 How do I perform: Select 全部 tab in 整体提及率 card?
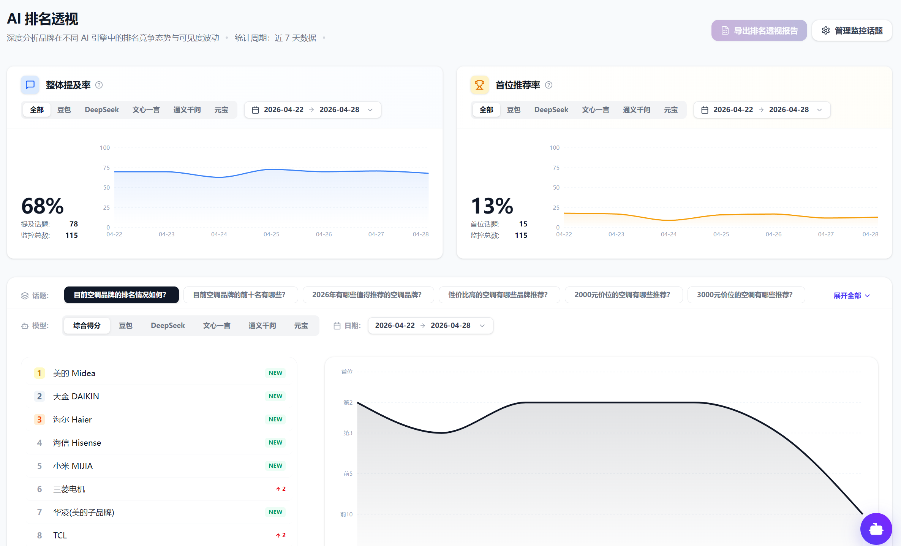(x=37, y=110)
